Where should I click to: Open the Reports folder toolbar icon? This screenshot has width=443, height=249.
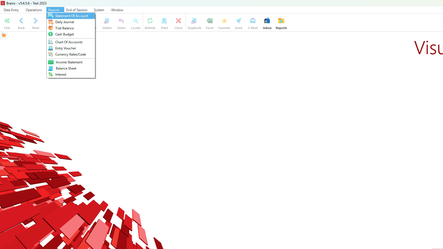(x=281, y=21)
